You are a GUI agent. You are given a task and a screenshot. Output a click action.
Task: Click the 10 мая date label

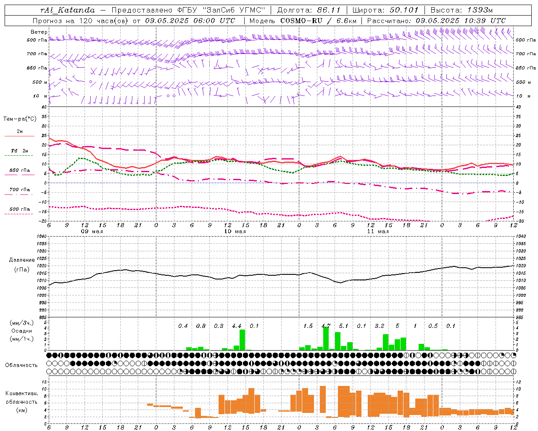[x=235, y=231]
